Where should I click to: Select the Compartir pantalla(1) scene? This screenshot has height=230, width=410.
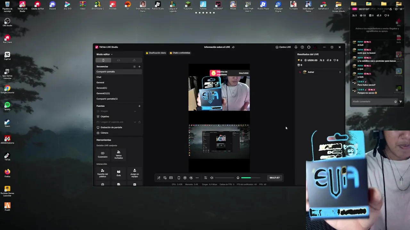click(x=119, y=99)
